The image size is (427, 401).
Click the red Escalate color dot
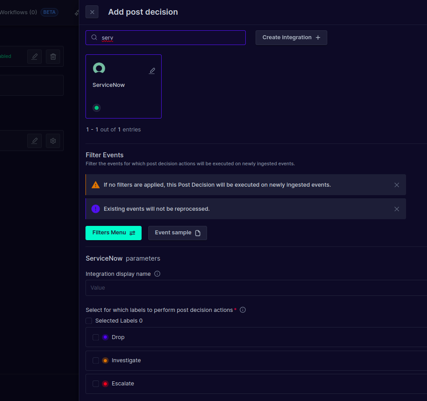coord(105,384)
